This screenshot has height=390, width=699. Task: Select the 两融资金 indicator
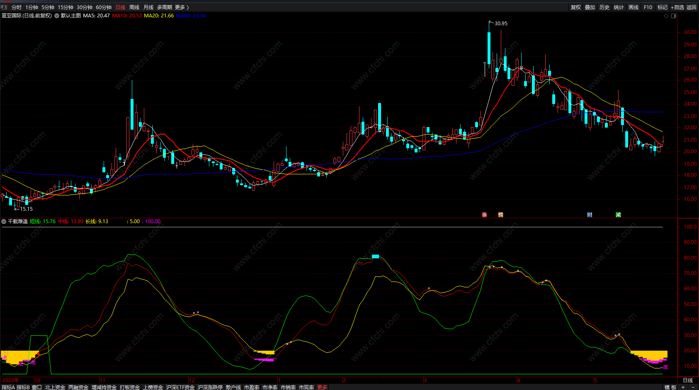(78, 387)
